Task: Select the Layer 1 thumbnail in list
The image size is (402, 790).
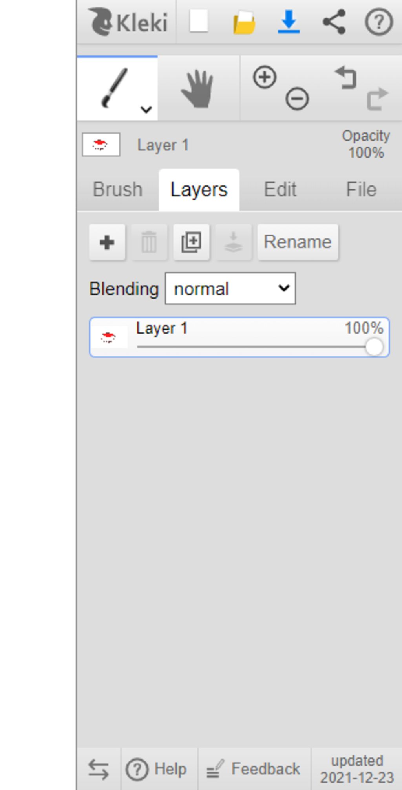Action: click(x=108, y=337)
